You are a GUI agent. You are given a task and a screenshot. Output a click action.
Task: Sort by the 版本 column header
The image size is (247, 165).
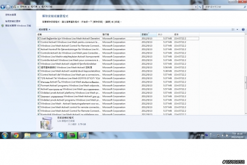(186, 34)
